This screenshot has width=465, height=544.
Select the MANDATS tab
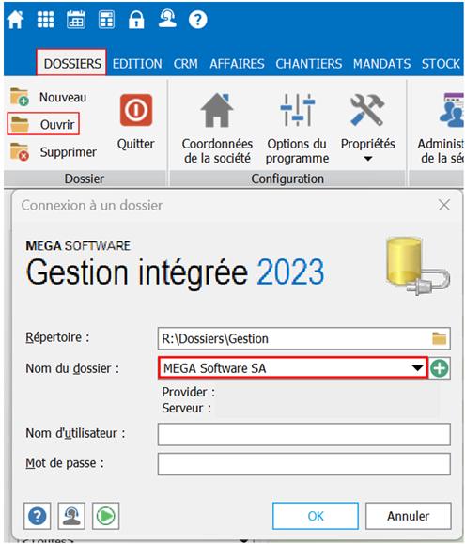[381, 64]
